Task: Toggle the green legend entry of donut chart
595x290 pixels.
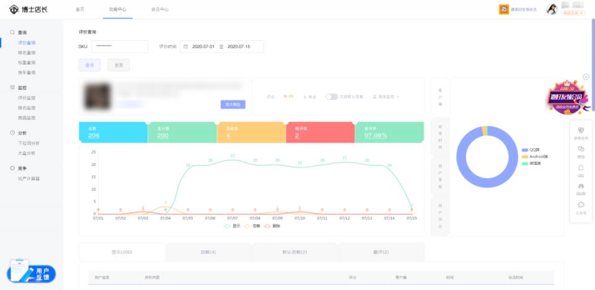Action: [x=532, y=163]
